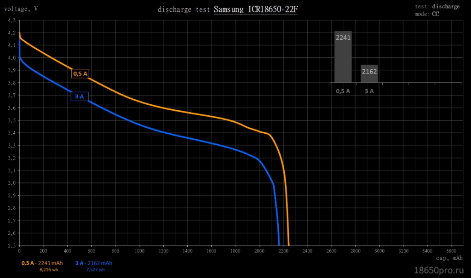The width and height of the screenshot is (471, 278).
Task: Click the bar showing 2241 in the bar chart
Action: point(343,57)
